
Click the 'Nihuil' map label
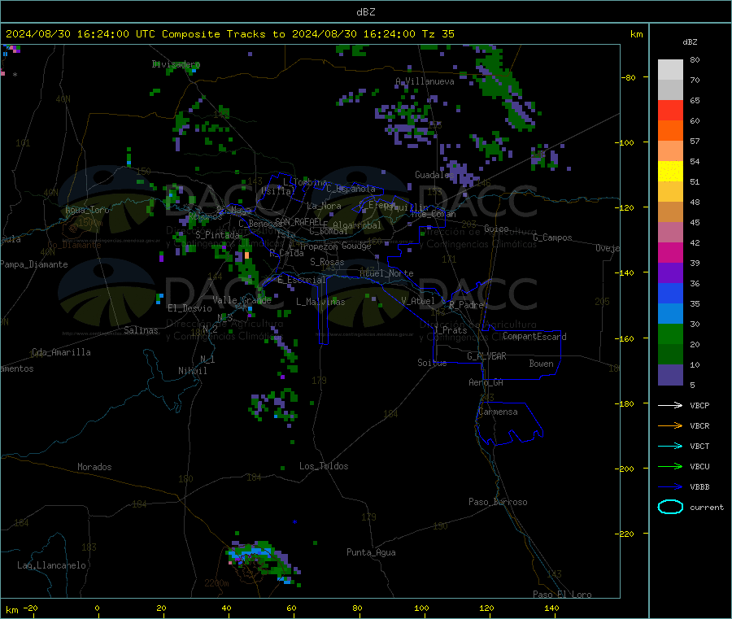192,371
